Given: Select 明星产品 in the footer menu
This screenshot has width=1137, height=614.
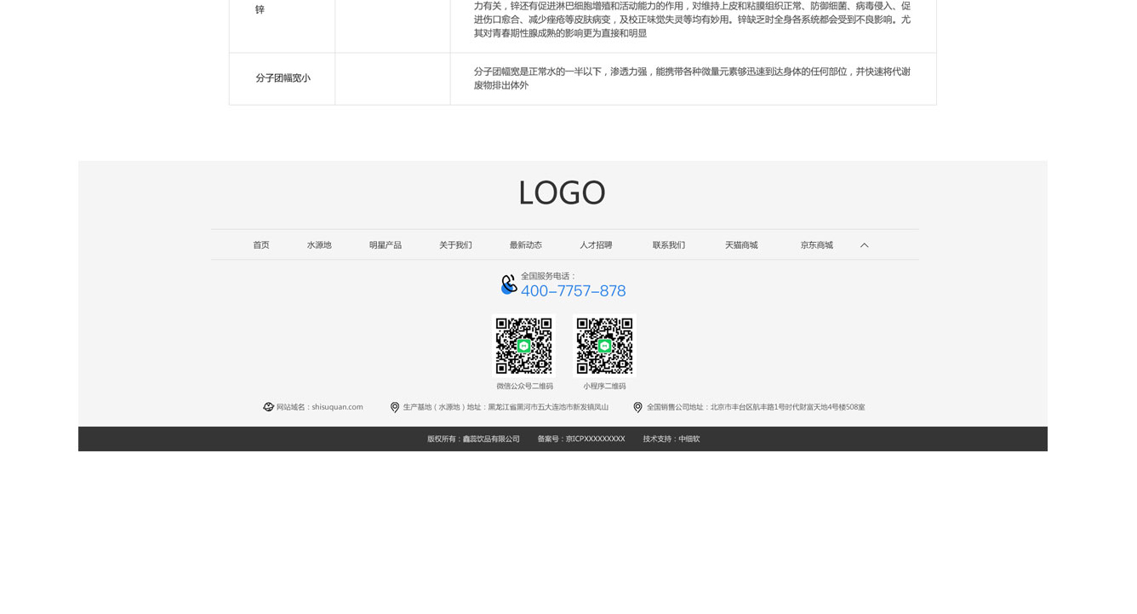Looking at the screenshot, I should point(386,245).
